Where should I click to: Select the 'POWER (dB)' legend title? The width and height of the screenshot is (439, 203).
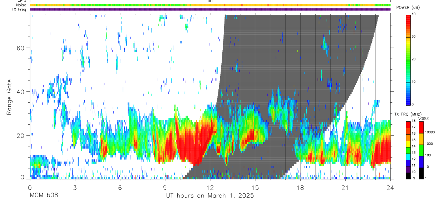pyautogui.click(x=408, y=8)
